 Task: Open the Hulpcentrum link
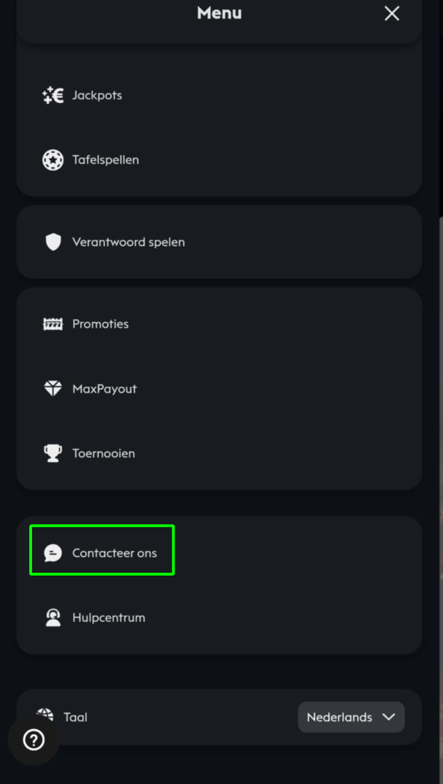[x=109, y=618]
